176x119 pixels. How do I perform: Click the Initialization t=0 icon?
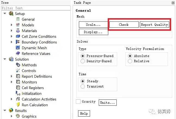18,93
